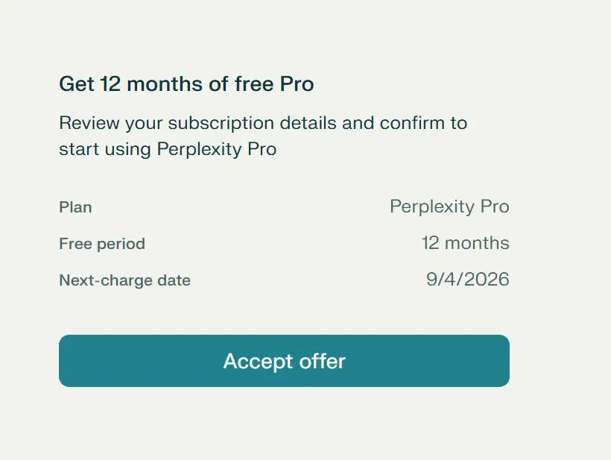Click the Next-charge date row
The image size is (611, 460).
pyautogui.click(x=283, y=280)
